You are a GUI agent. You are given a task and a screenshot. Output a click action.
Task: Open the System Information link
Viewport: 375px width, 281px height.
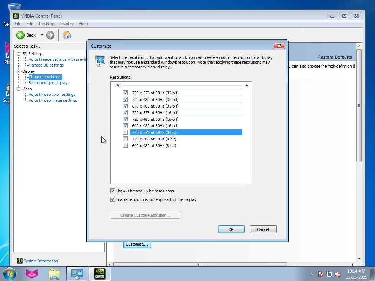coord(41,261)
